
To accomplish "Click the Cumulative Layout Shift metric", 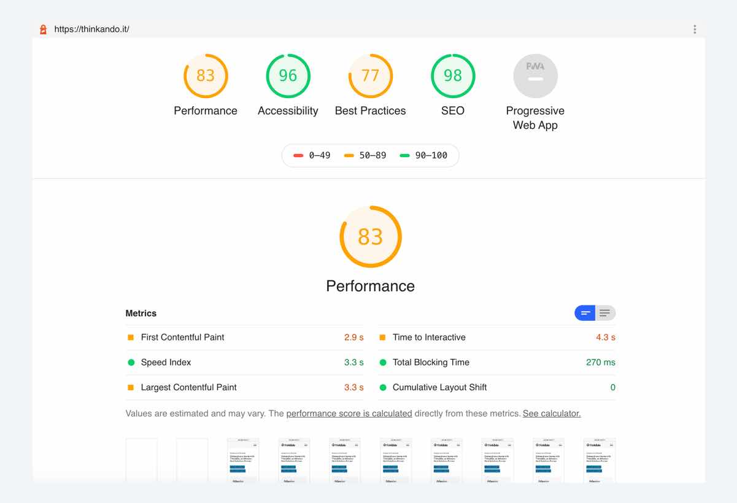I will [x=496, y=388].
